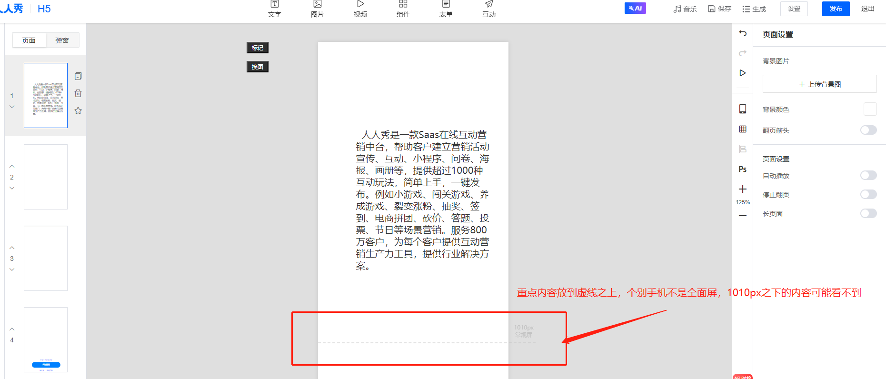
Task: Click 上传背景图 upload button
Action: tap(819, 84)
